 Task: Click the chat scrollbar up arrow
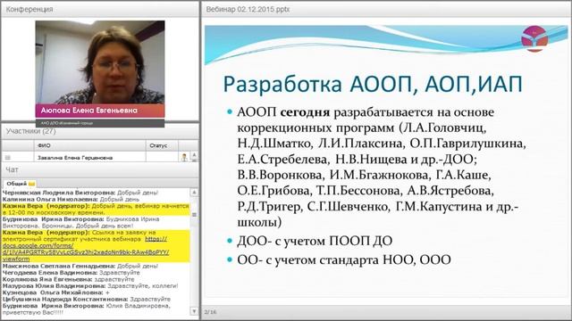(194, 192)
